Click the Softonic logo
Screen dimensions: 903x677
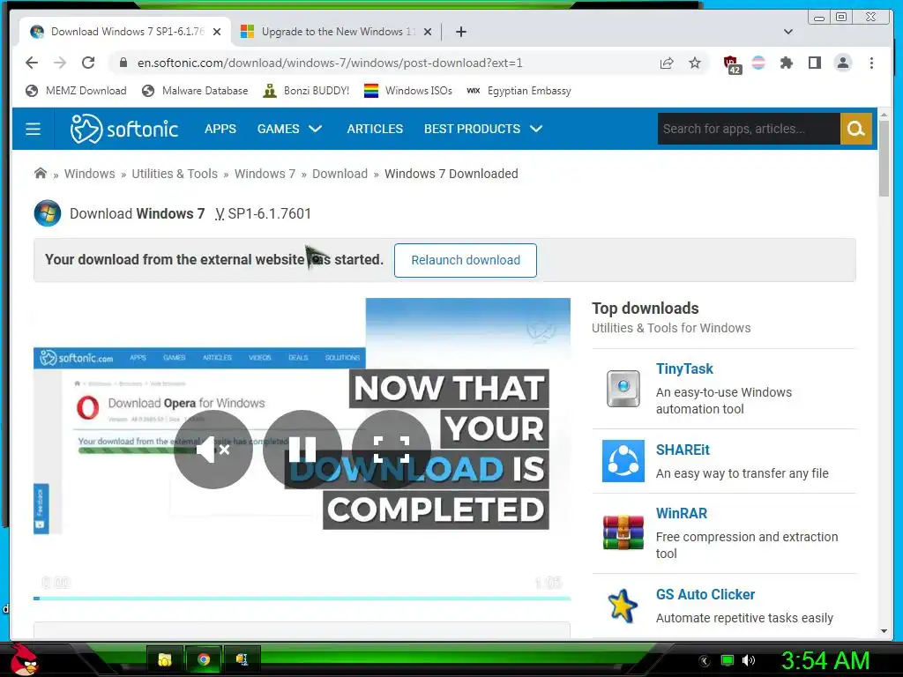click(x=123, y=129)
